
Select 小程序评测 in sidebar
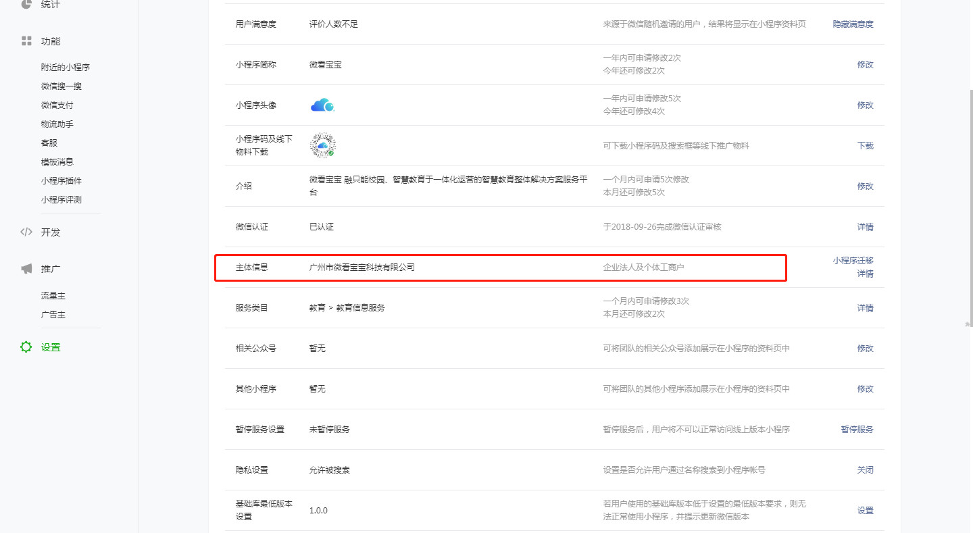pyautogui.click(x=61, y=200)
